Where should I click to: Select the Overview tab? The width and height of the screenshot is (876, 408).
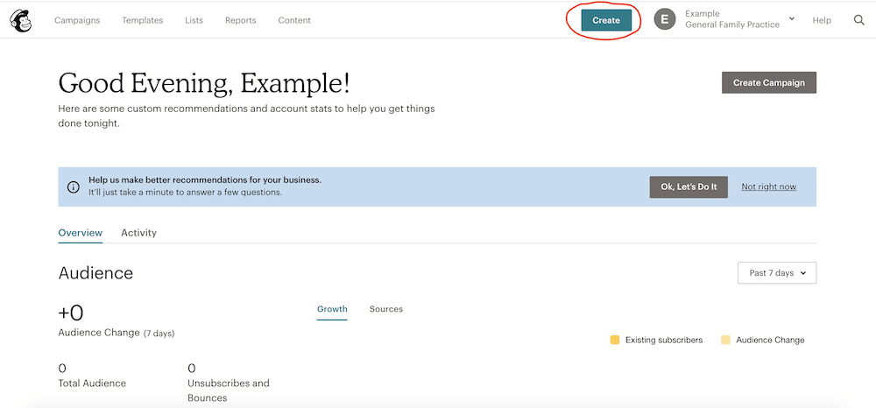81,233
